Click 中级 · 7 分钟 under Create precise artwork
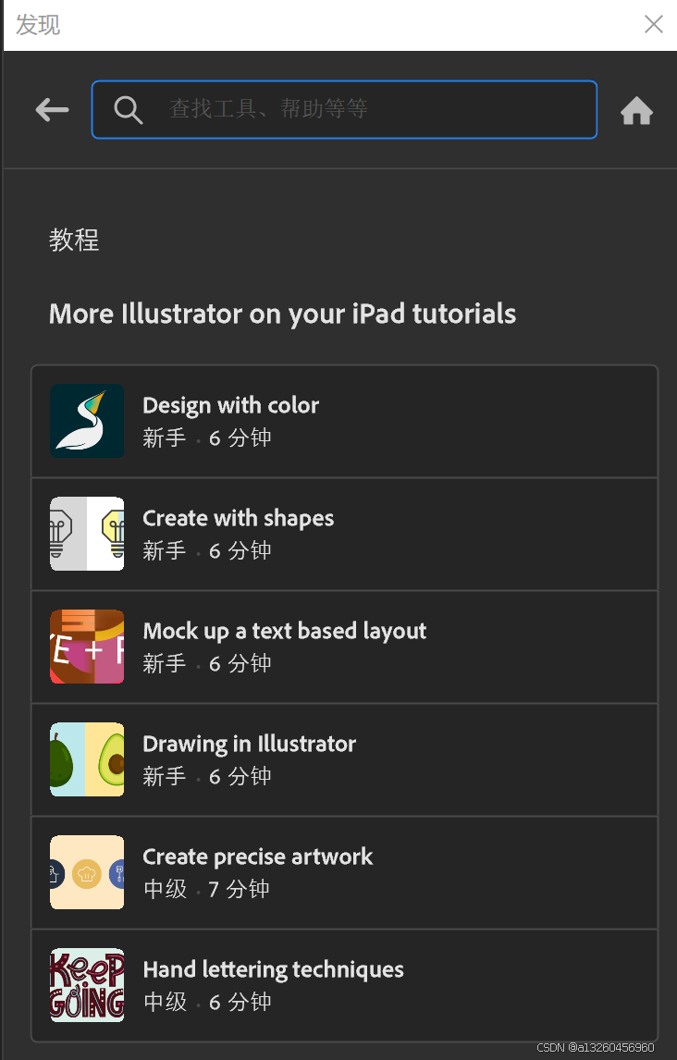Viewport: 677px width, 1060px height. [x=206, y=889]
